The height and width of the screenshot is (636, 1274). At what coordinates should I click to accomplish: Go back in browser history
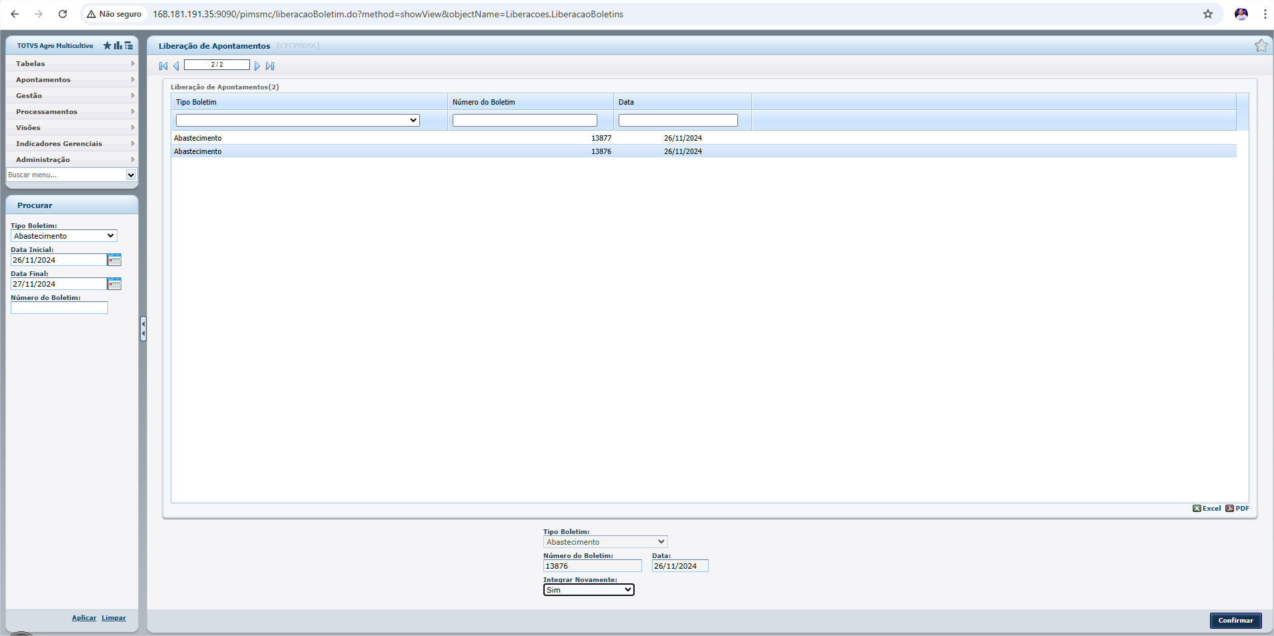click(x=15, y=14)
